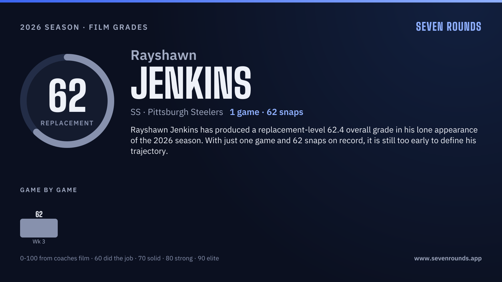The height and width of the screenshot is (282, 502).
Task: Click the SS · Pittsburgh Steelers text
Action: pos(177,112)
